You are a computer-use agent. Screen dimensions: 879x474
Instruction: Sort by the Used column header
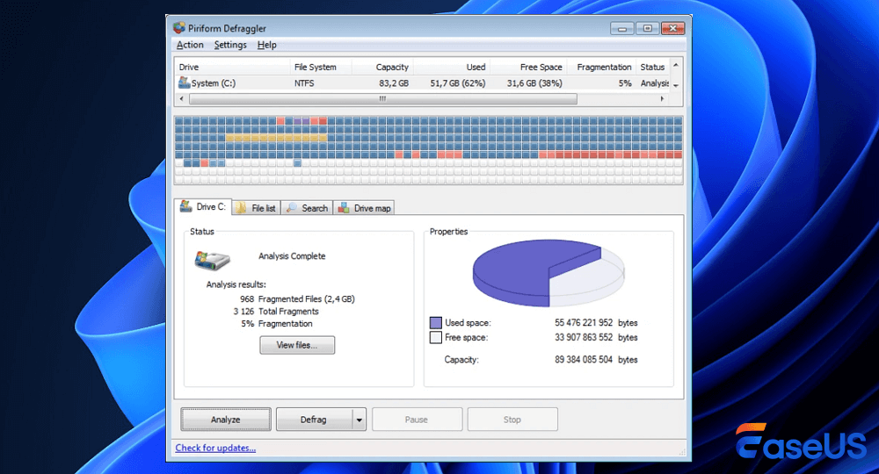[452, 68]
